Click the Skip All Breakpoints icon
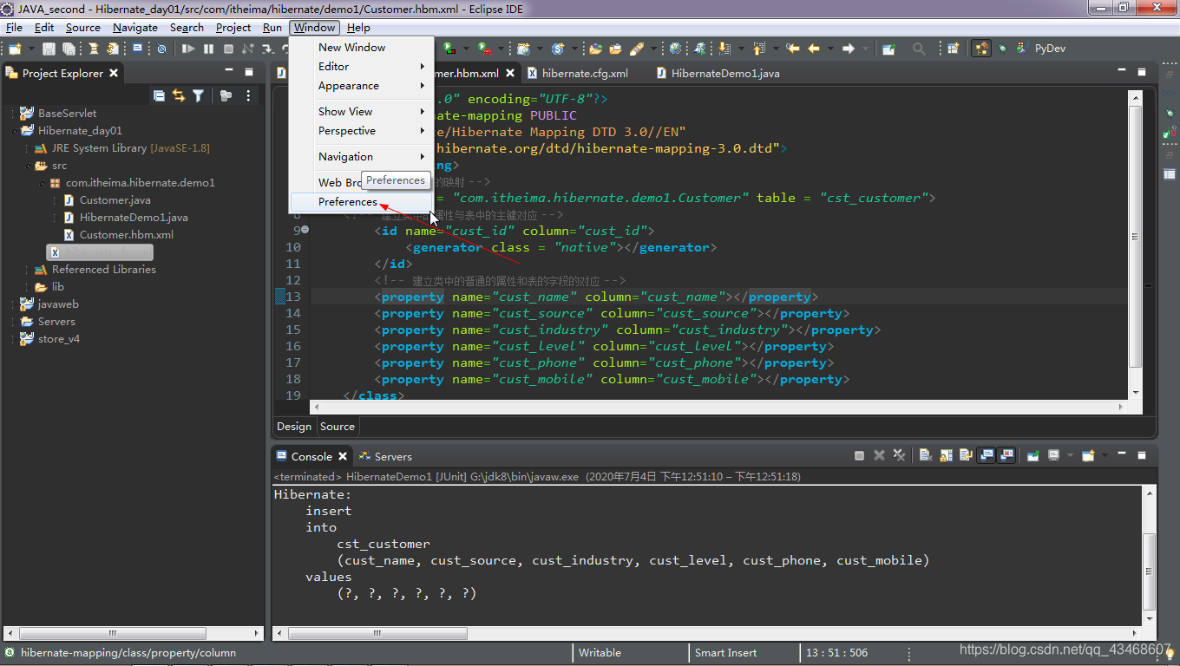The width and height of the screenshot is (1180, 666). 161,49
